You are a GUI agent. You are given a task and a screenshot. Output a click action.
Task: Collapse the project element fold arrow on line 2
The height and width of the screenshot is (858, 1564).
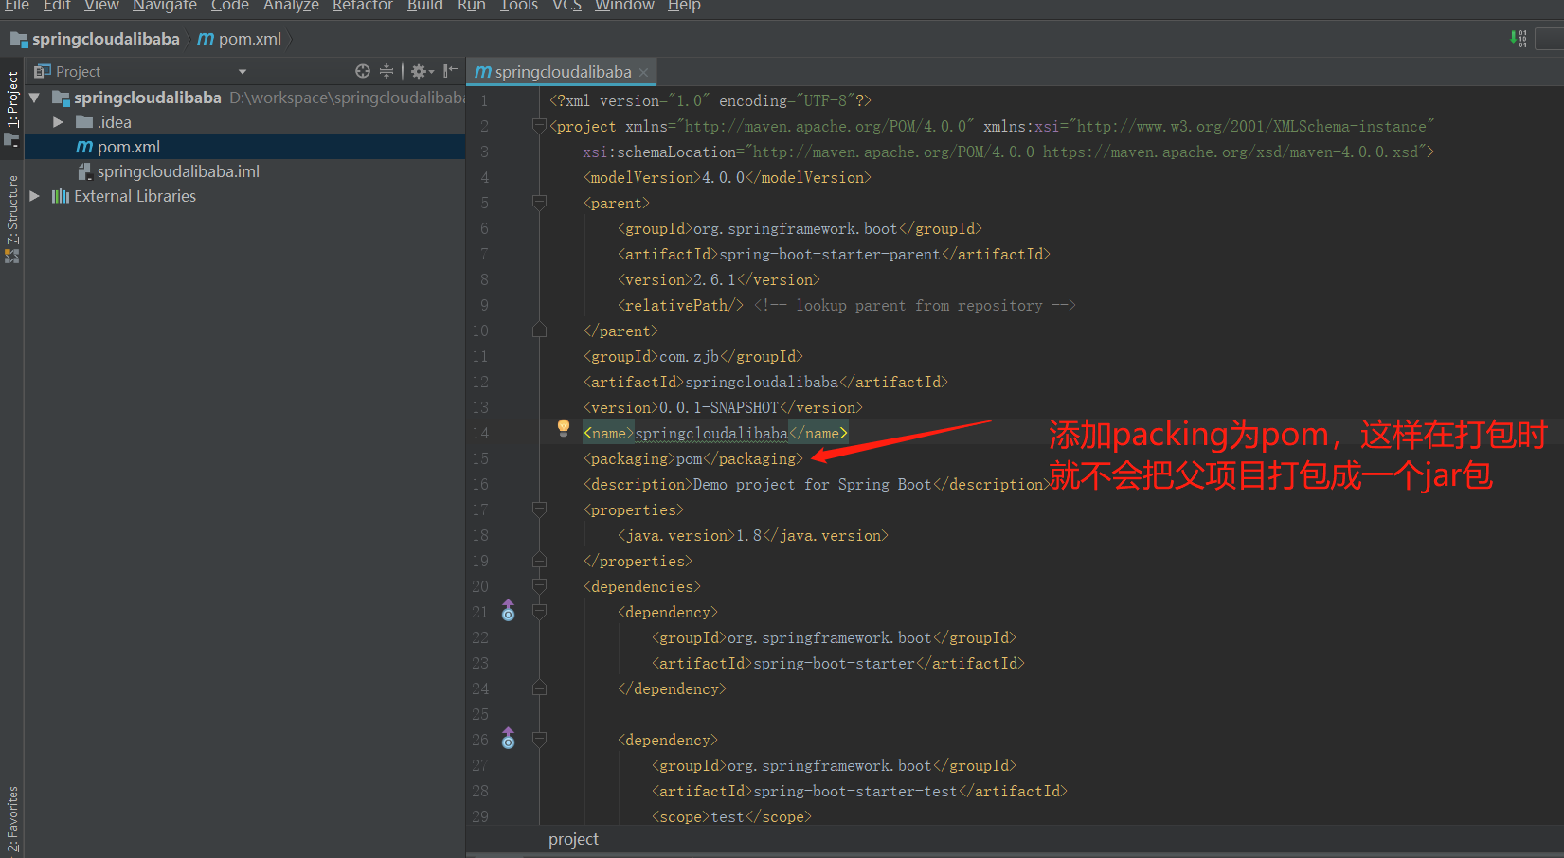539,125
